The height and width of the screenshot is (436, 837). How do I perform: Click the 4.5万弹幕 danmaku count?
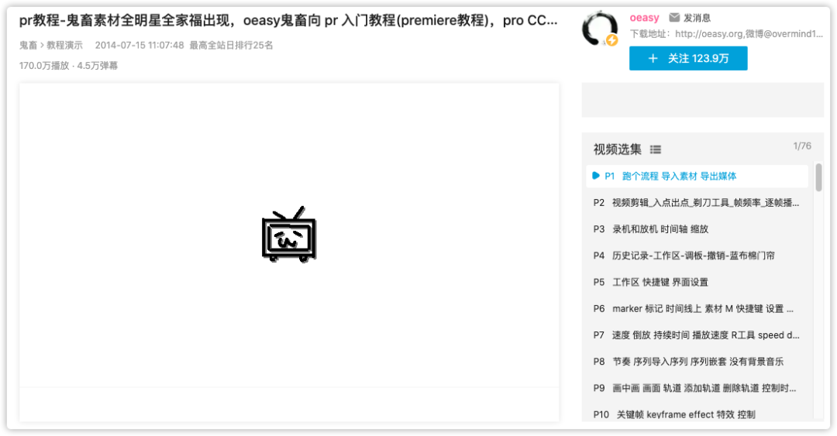pos(97,66)
